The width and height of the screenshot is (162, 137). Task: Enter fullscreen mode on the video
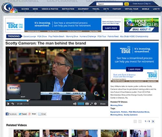pyautogui.click(x=91, y=104)
